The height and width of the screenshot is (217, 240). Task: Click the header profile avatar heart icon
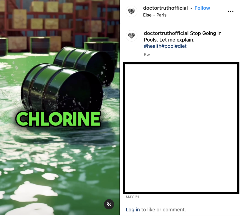[x=131, y=11]
